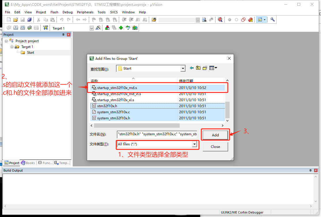Image resolution: width=321 pixels, height=217 pixels.
Task: Click the Rebuild all target files icon
Action: [23, 28]
